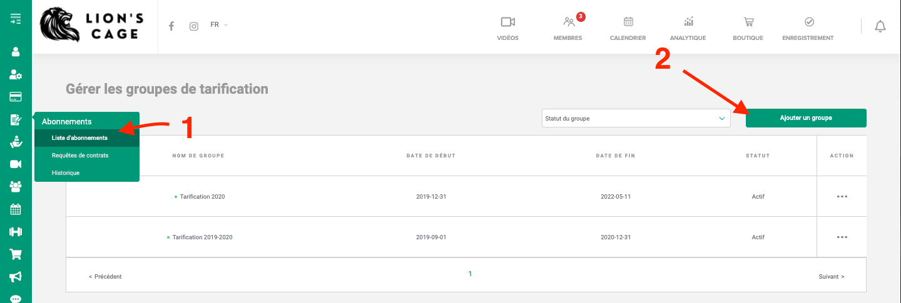
Task: Open the shopping cart icon in sidebar
Action: click(16, 254)
